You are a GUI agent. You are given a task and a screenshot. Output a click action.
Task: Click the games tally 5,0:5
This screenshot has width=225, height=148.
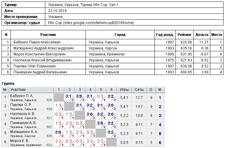tap(124, 143)
